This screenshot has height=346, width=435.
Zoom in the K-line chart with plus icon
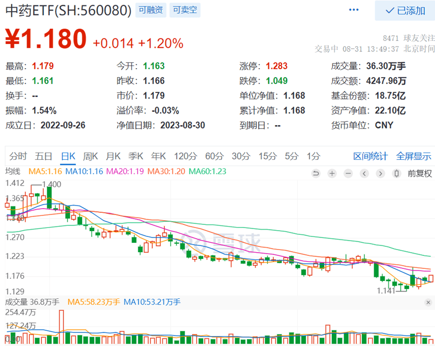click(x=332, y=174)
